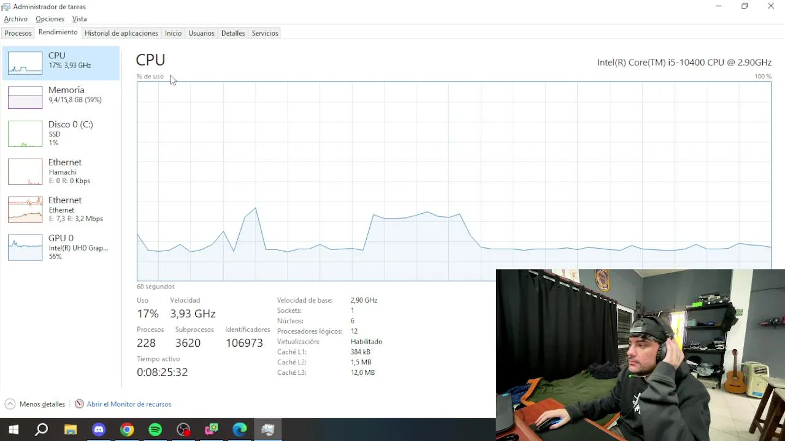This screenshot has height=441, width=785.
Task: Click the large CPU heading
Action: pos(150,60)
